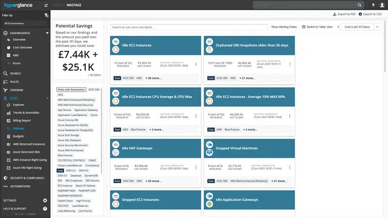Go to COST breadcrumb link
Image resolution: width=388 pixels, height=218 pixels.
pos(57,5)
